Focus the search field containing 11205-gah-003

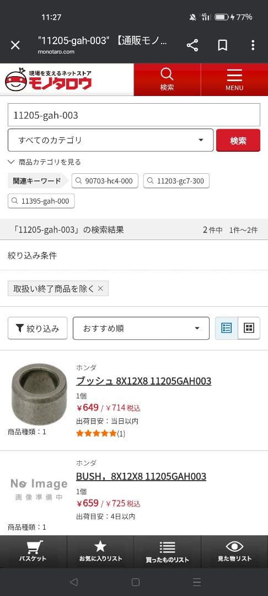[134, 115]
